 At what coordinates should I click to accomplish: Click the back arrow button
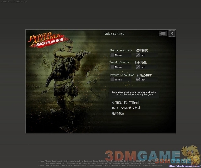pyautogui.click(x=163, y=34)
